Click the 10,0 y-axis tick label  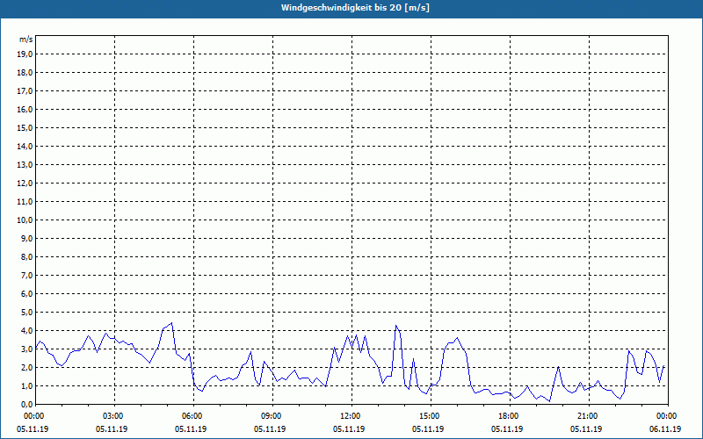pyautogui.click(x=25, y=219)
